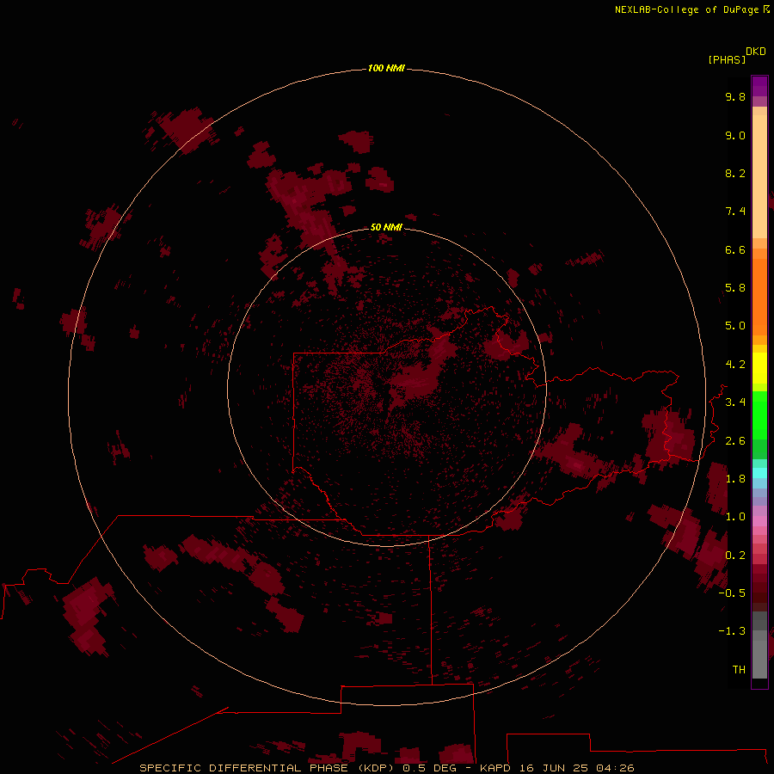Select the 6.6 scale value
The image size is (774, 774).
735,249
